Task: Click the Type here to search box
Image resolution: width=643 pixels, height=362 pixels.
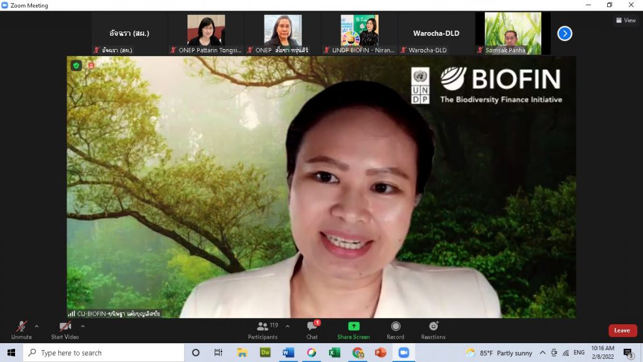Action: click(x=104, y=353)
